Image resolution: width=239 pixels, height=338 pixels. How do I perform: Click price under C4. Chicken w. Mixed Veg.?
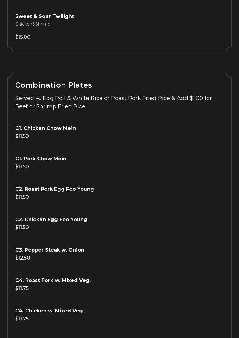[x=22, y=319]
